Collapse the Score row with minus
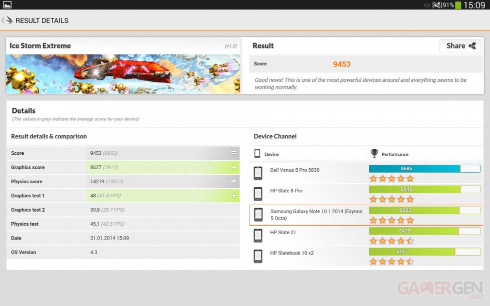This screenshot has height=306, width=490. (233, 153)
